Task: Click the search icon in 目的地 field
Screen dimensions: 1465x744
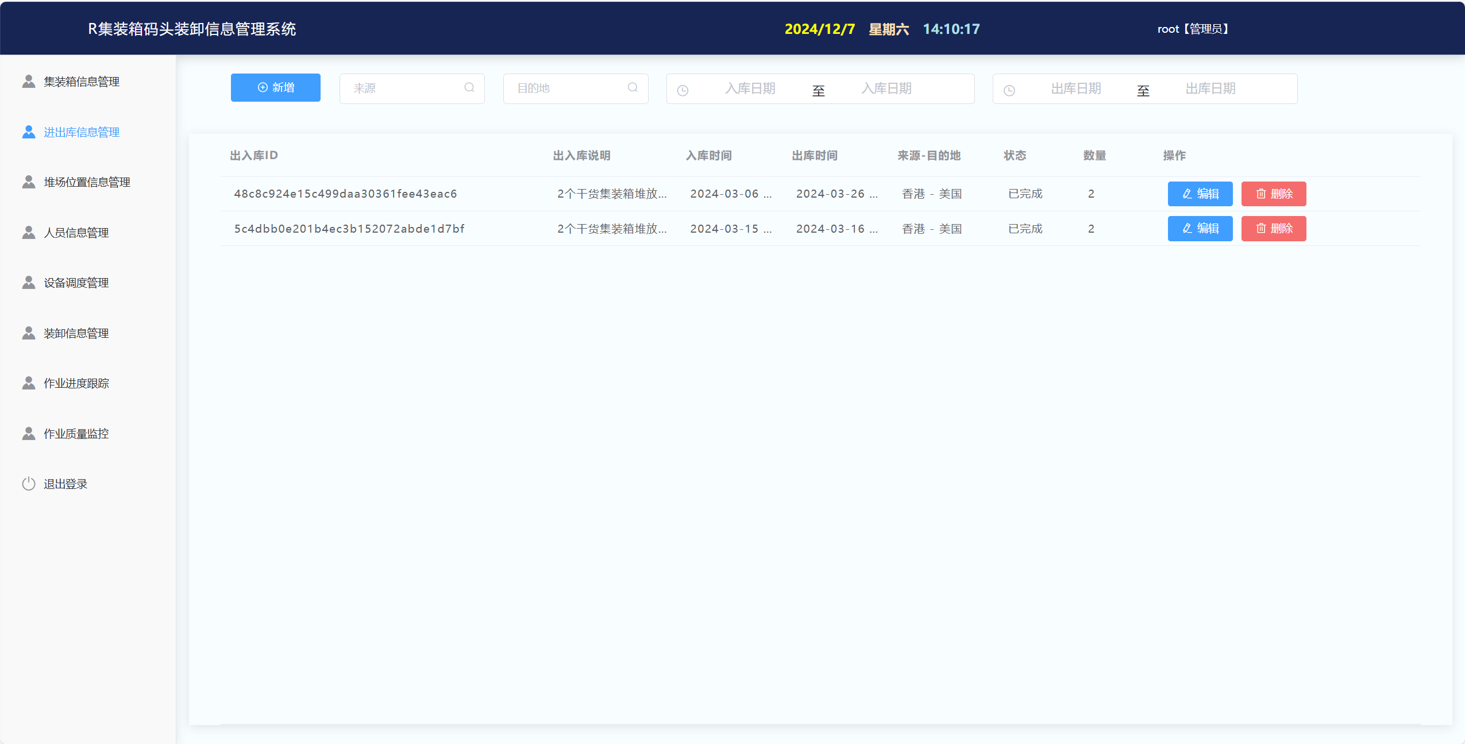Action: tap(633, 87)
